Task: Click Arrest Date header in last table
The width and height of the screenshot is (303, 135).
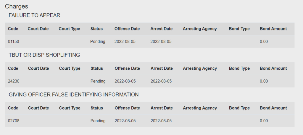Action: point(162,108)
